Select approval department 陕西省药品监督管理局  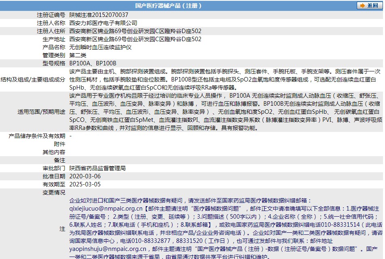(97, 168)
